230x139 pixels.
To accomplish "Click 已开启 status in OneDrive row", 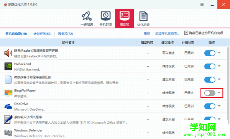I will (189, 106).
